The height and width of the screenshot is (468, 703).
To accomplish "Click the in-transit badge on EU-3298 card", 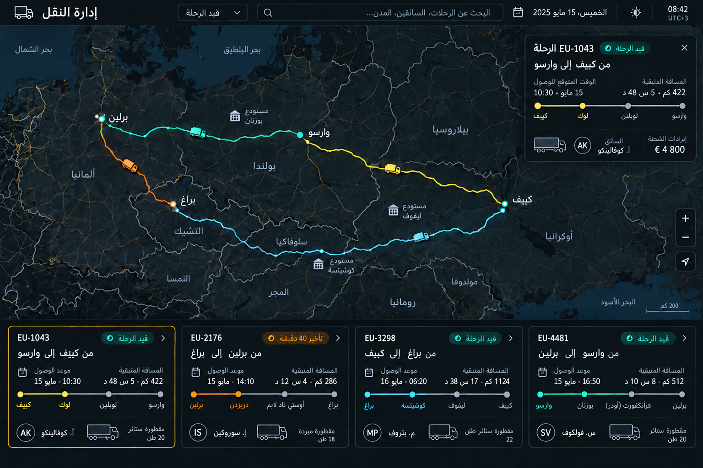I will coord(476,338).
